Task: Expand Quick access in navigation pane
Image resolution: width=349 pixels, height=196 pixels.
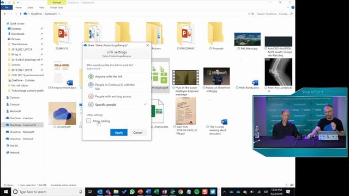Action: [x=15, y=23]
